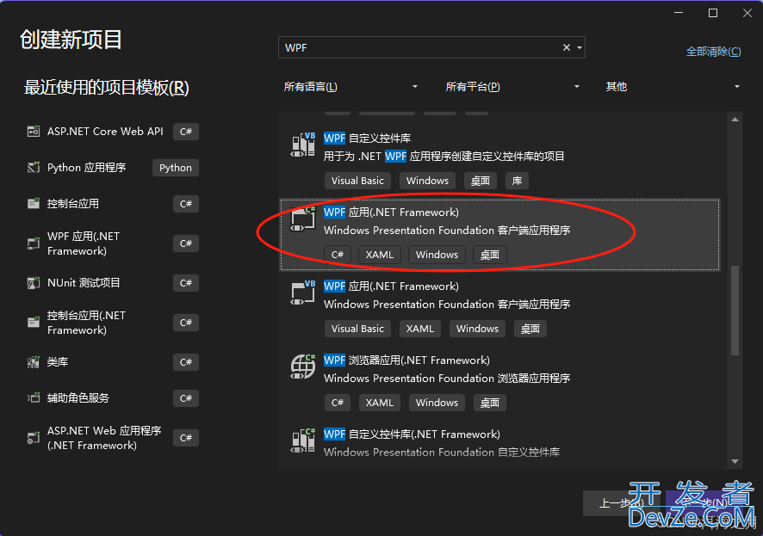Viewport: 763px width, 536px height.
Task: Select recent 控制台应用(.NET Framework) entry text
Action: (x=86, y=323)
